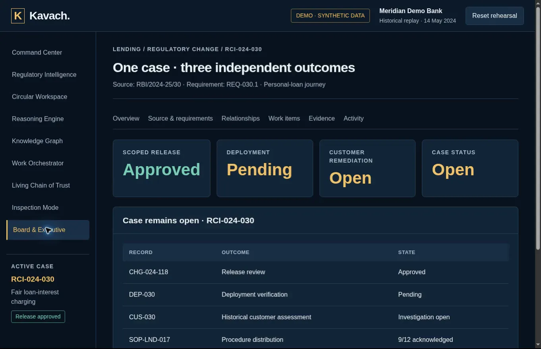Screen dimensions: 541x349
Task: Open the Activity tab
Action: point(354,119)
